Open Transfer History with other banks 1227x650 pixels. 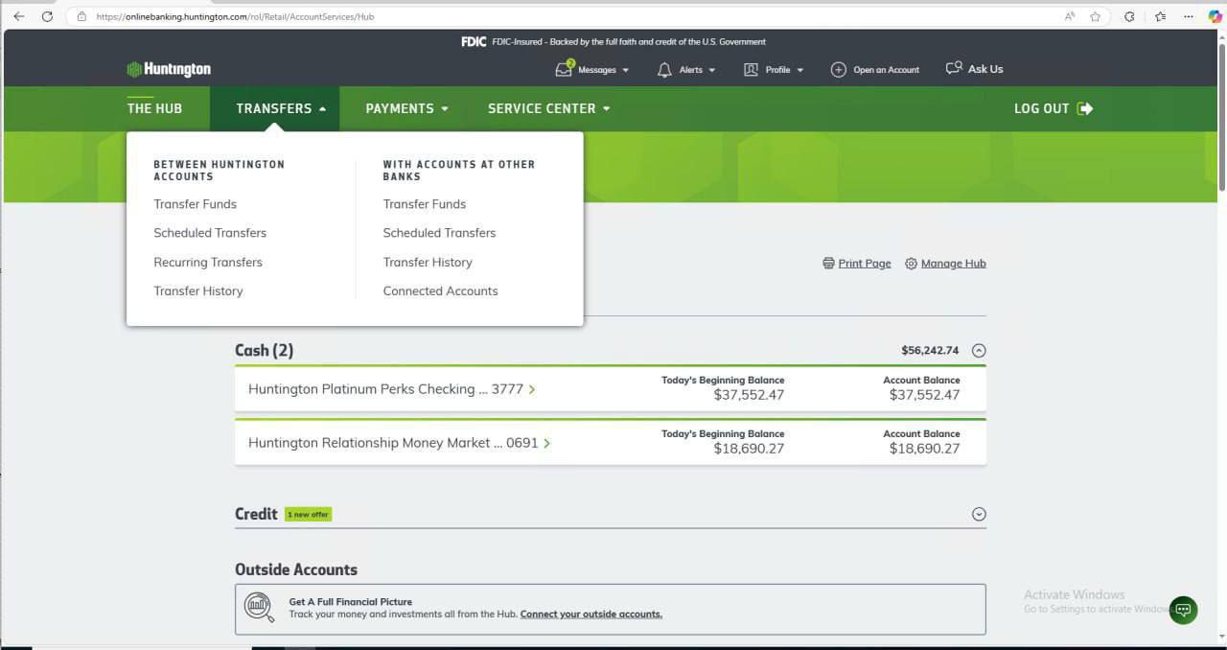(x=428, y=262)
